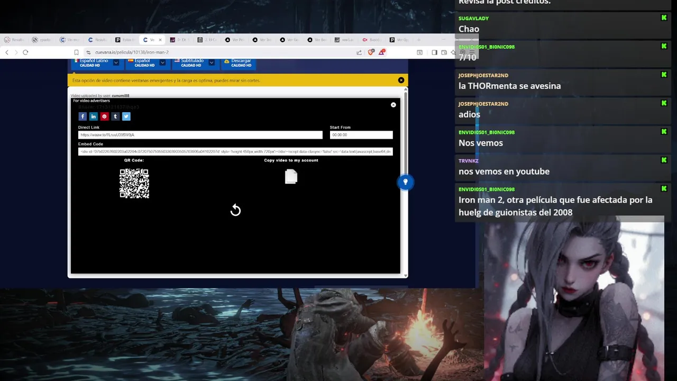This screenshot has width=677, height=381.
Task: Share video on Facebook icon
Action: (x=83, y=116)
